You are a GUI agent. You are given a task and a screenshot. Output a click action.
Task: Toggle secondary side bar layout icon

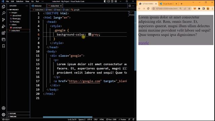pyautogui.click(x=112, y=1)
